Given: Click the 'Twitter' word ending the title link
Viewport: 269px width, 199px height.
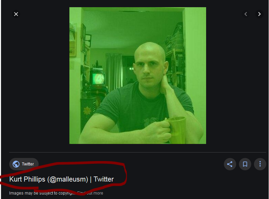Looking at the screenshot, I should point(104,179).
